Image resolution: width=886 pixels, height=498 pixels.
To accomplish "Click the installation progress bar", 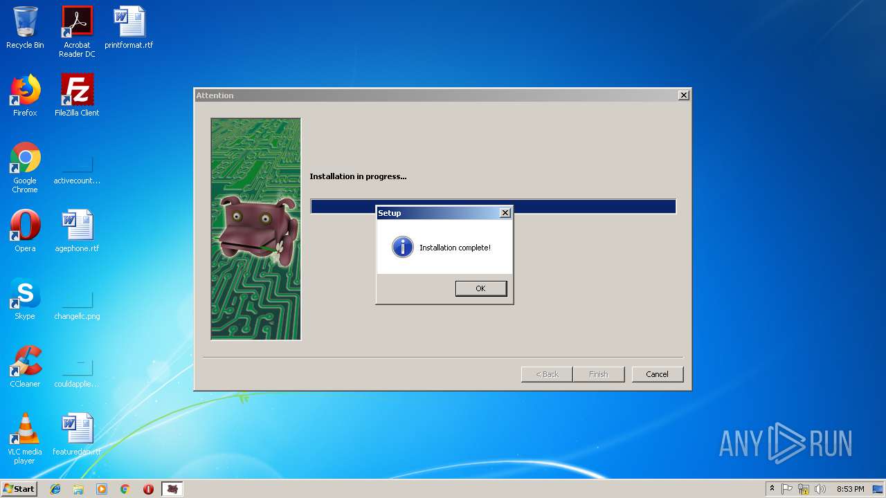I will pos(493,206).
